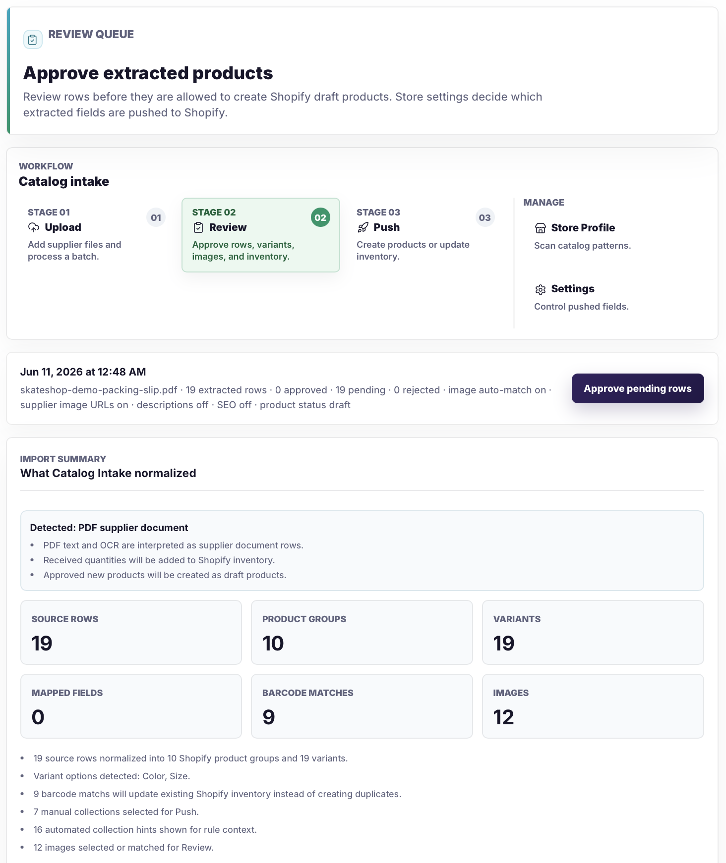Click the Product Groups stat card

pos(362,633)
